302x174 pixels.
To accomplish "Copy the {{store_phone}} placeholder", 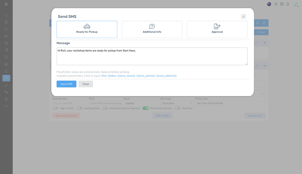I will (x=145, y=76).
